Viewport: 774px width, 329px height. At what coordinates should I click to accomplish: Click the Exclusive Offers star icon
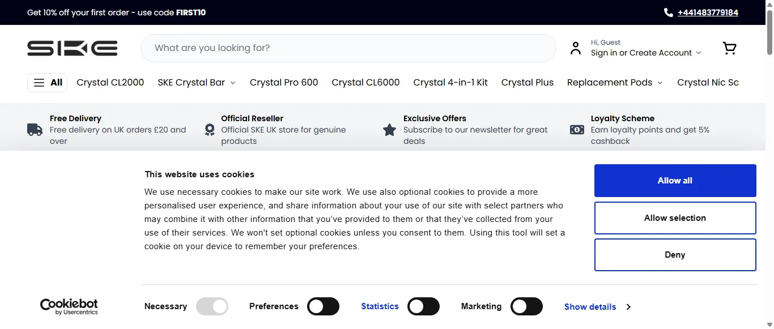[x=389, y=129]
